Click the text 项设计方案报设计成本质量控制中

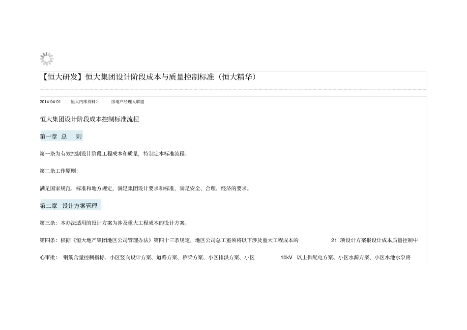coord(379,240)
